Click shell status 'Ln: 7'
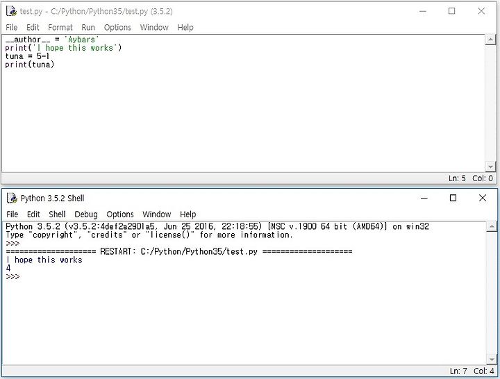 point(458,371)
